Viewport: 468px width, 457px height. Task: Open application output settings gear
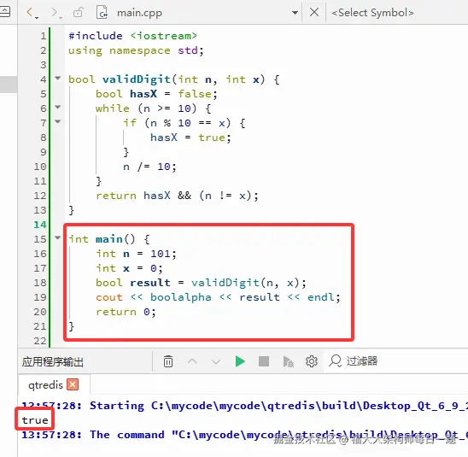click(312, 361)
